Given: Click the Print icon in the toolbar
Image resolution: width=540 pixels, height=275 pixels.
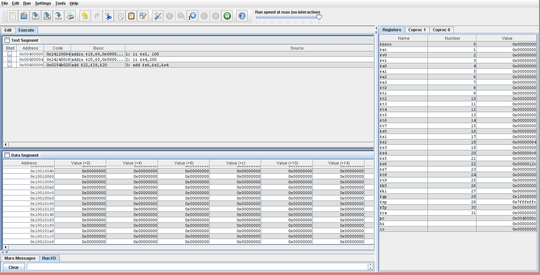Looking at the screenshot, I should (70, 16).
